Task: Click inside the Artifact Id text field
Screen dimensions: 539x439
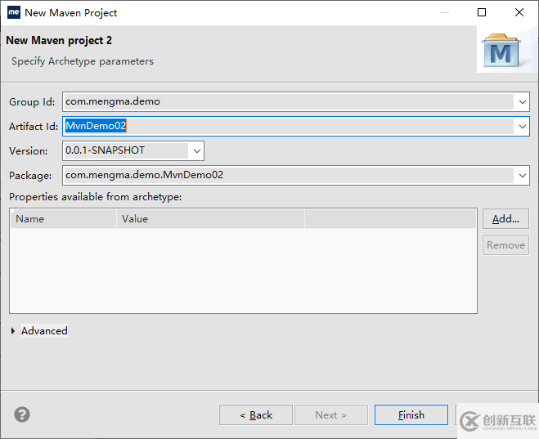Action: 286,127
